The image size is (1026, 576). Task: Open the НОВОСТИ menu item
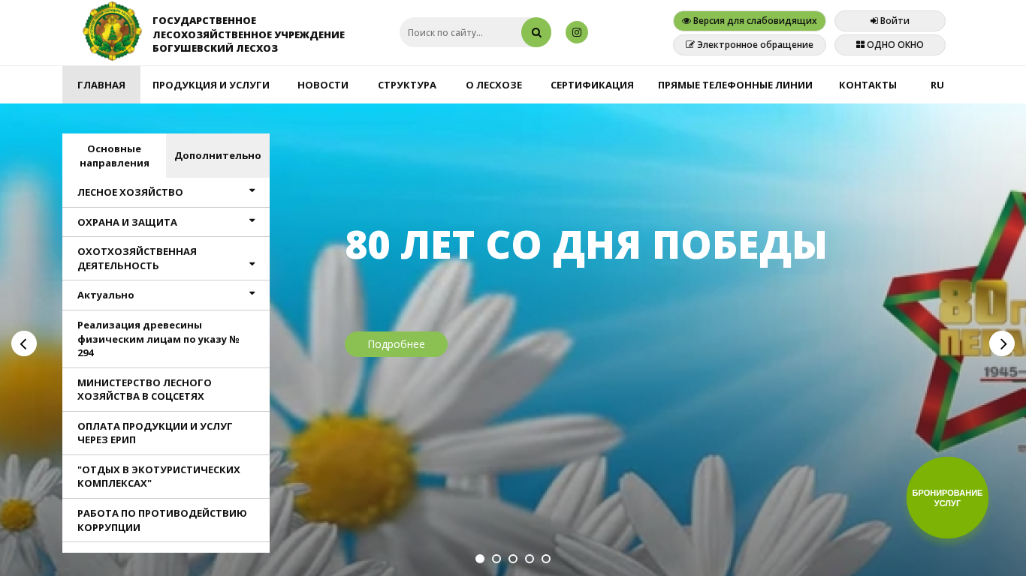(323, 85)
